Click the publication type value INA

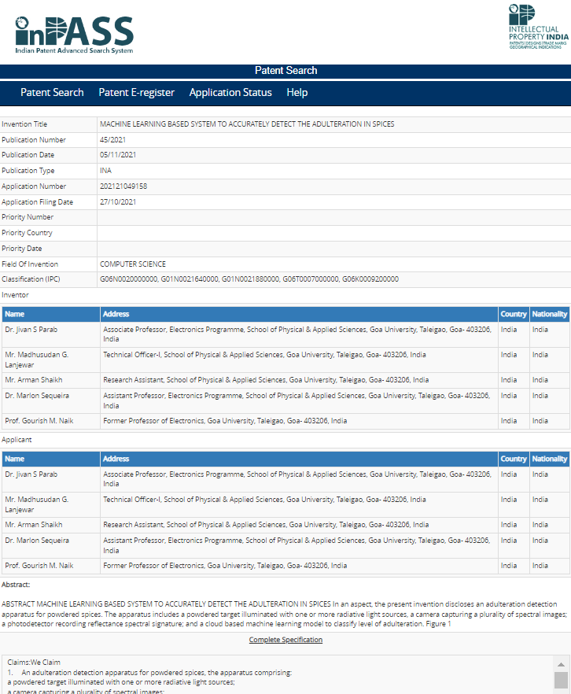[x=105, y=171]
